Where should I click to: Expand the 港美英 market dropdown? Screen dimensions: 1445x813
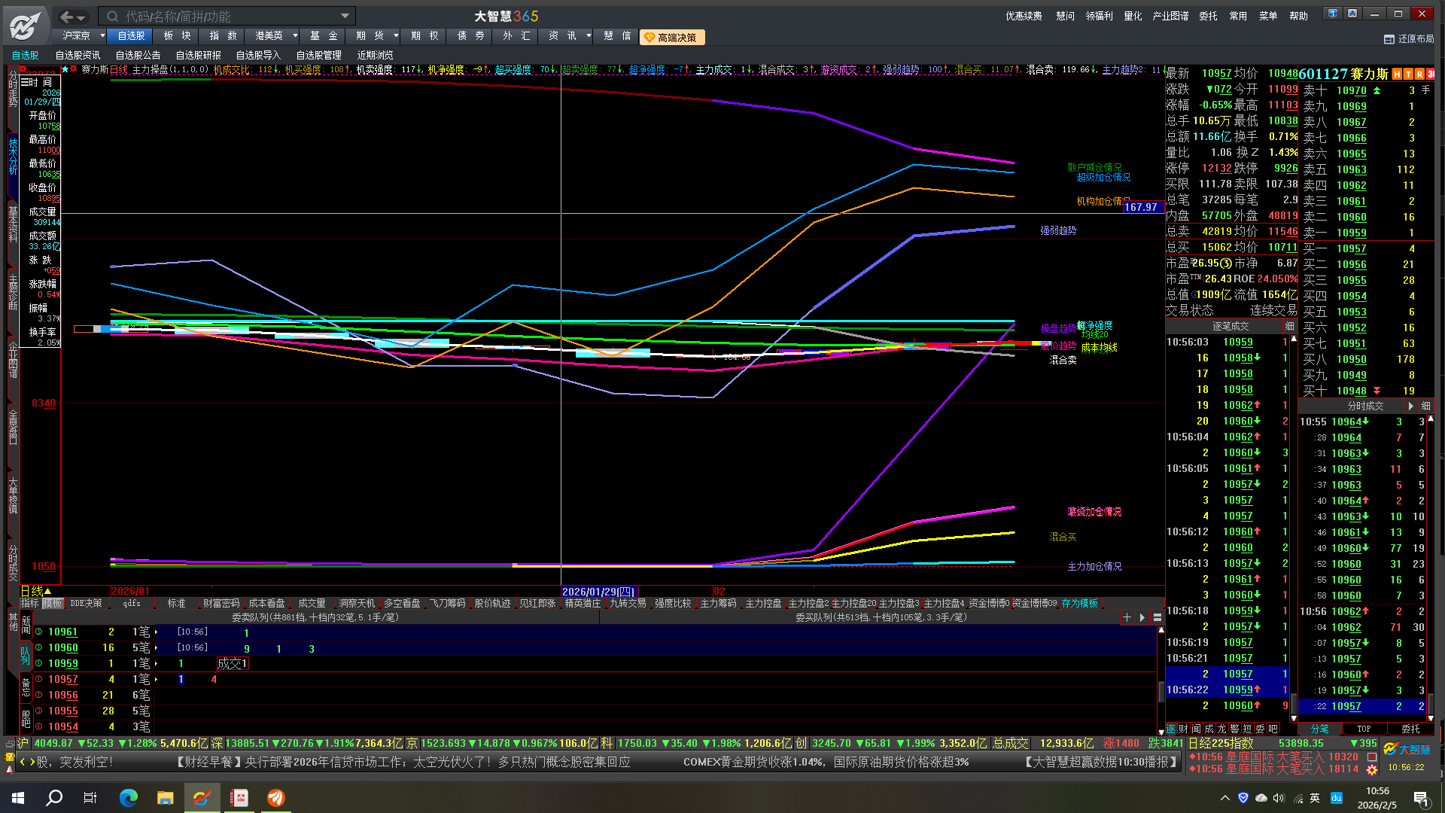click(294, 35)
